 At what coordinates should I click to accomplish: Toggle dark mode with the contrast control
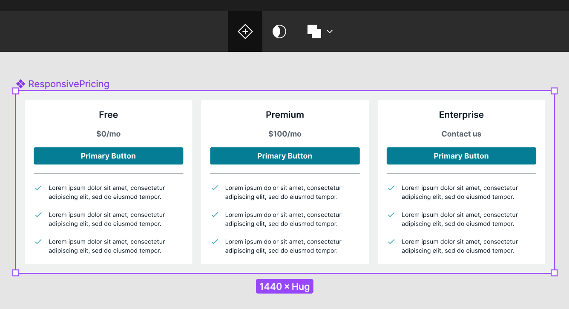[x=279, y=31]
